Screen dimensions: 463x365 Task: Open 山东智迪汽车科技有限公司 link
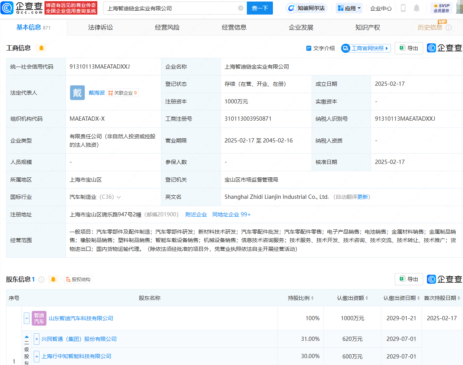[81, 318]
